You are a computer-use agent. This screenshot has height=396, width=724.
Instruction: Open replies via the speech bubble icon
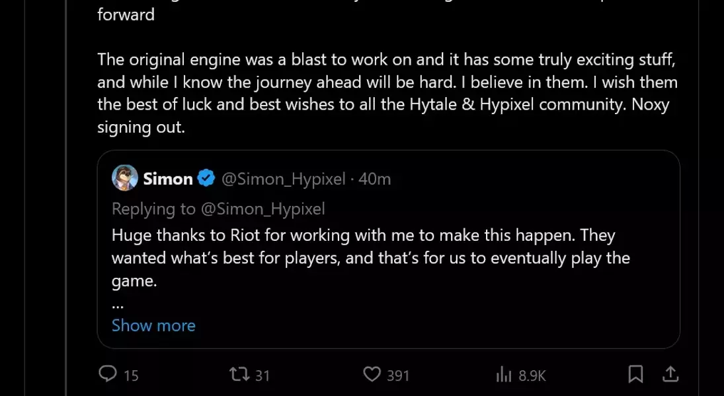pos(108,374)
